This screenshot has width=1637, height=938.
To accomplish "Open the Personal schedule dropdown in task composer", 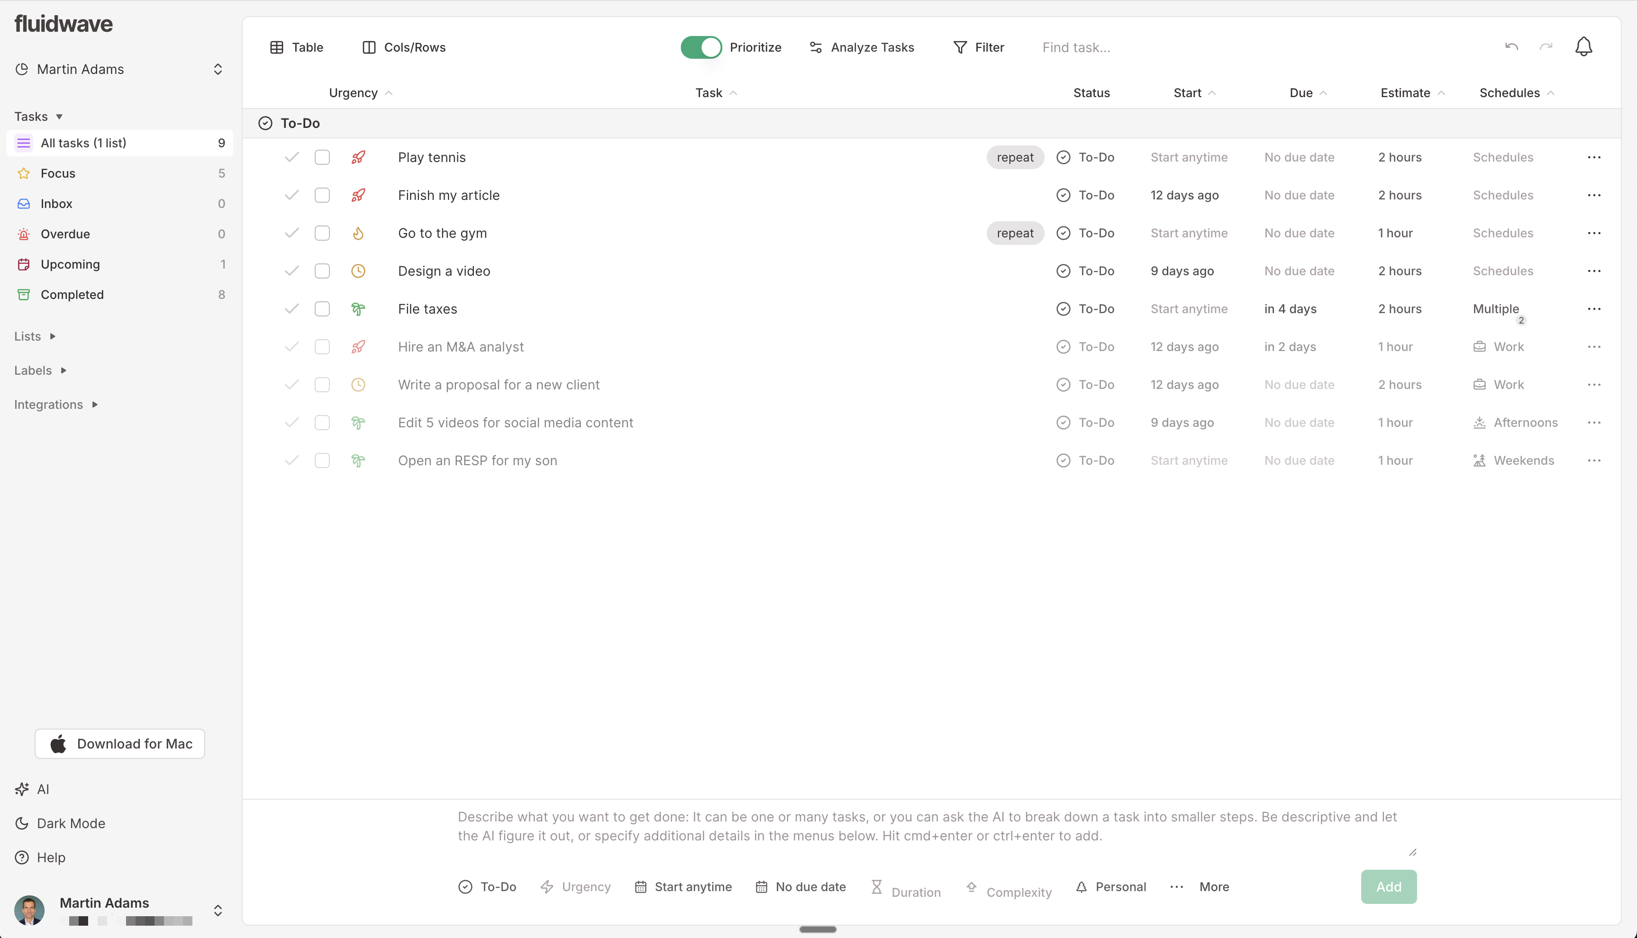I will pos(1110,887).
